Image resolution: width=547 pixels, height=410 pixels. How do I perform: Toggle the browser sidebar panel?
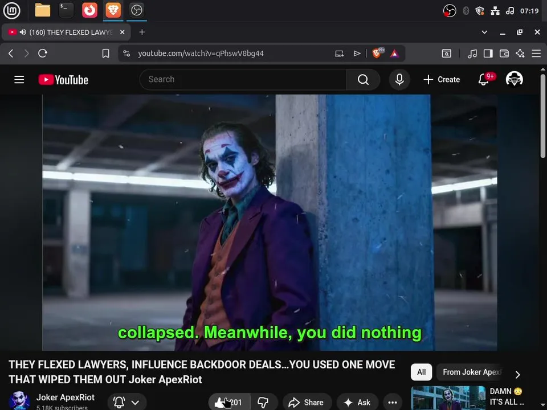(x=488, y=54)
